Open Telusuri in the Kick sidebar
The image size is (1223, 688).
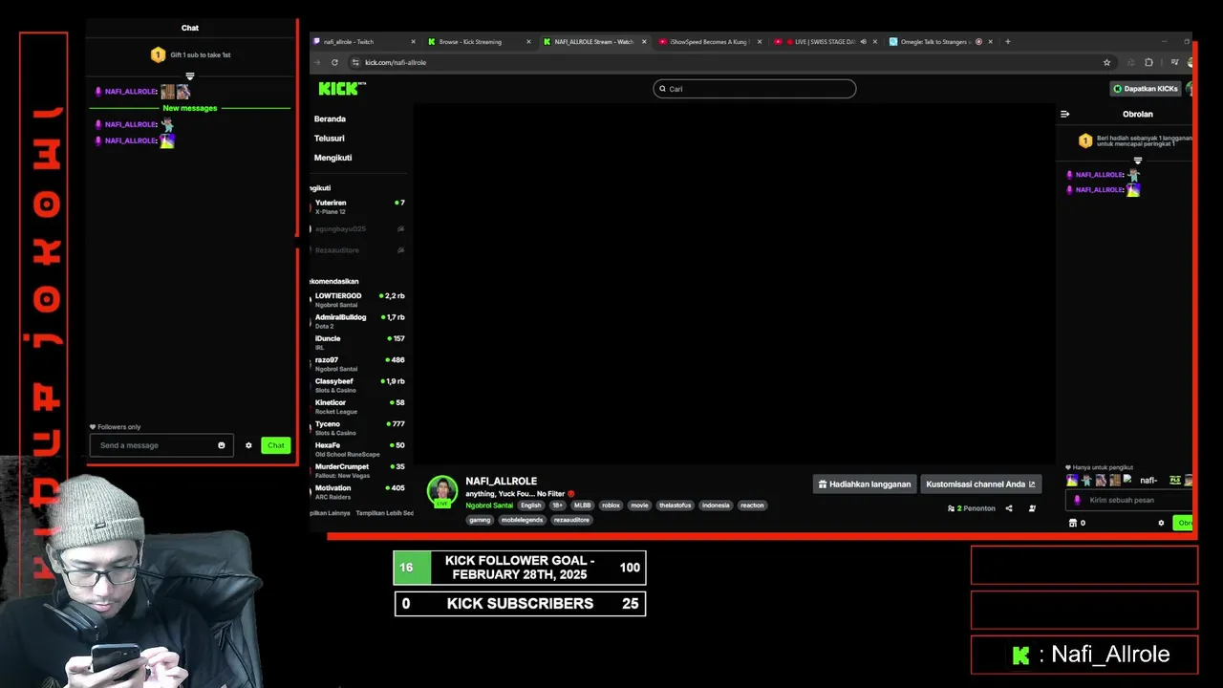click(x=330, y=139)
